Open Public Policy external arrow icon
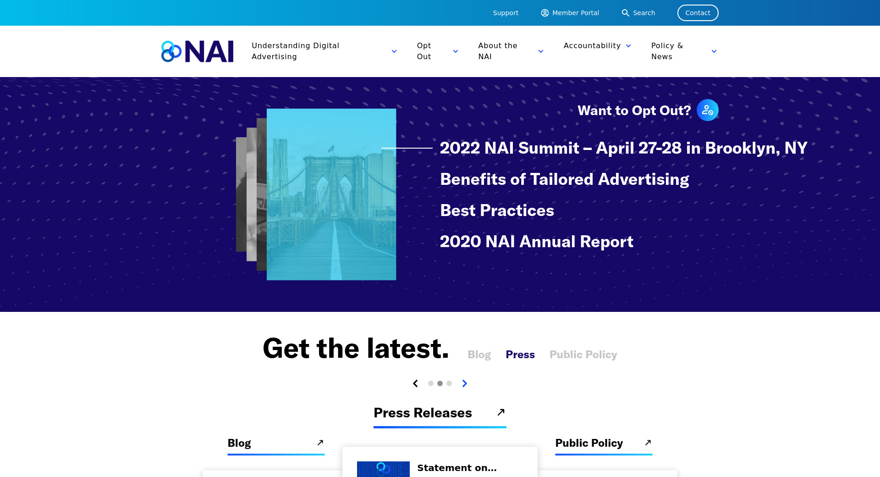This screenshot has width=880, height=477. coord(648,443)
